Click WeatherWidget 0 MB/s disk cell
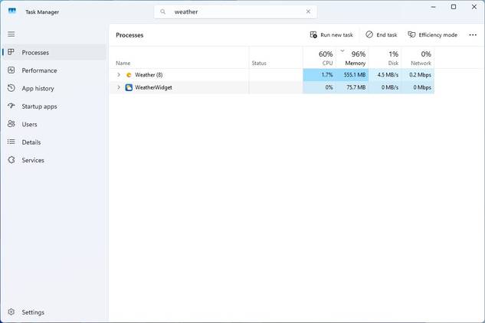 click(x=385, y=87)
